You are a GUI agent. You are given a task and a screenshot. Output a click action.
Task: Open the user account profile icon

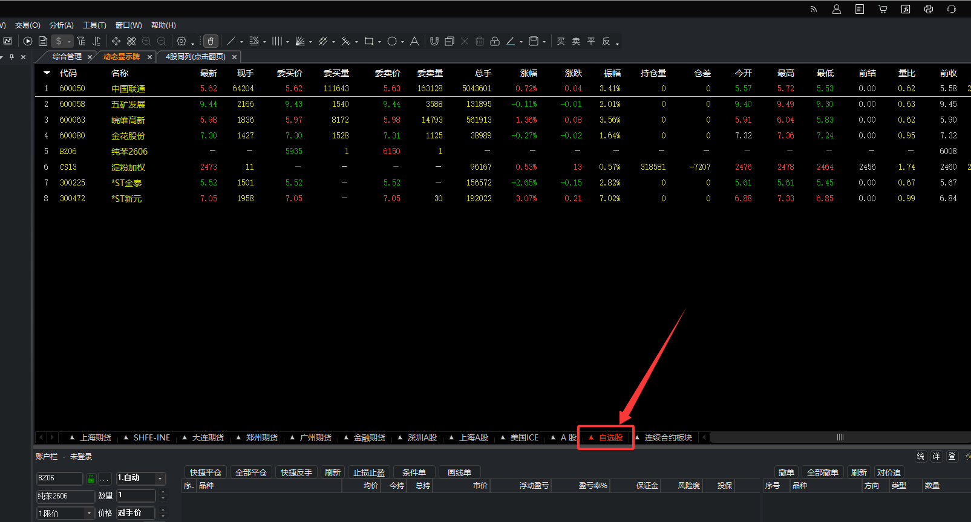(837, 9)
